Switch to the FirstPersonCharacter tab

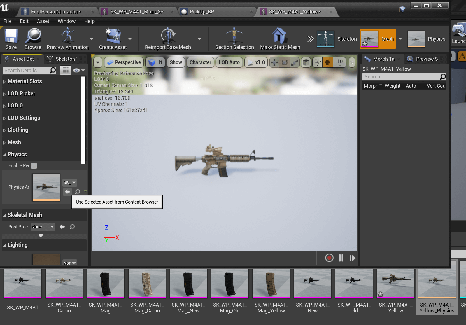click(56, 12)
